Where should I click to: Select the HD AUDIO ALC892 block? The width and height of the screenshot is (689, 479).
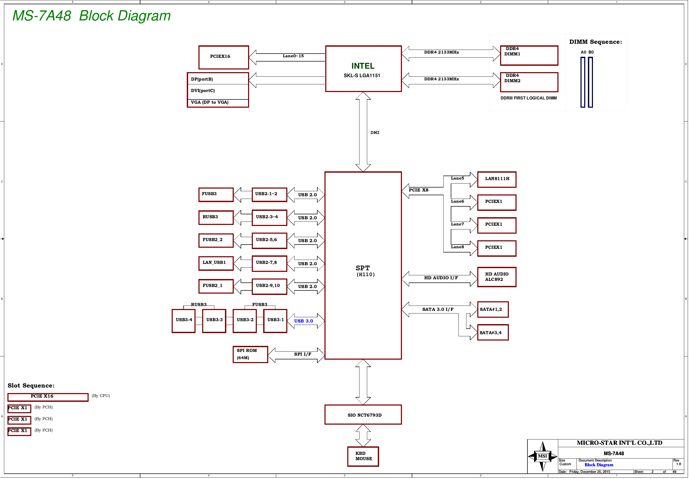(x=497, y=277)
